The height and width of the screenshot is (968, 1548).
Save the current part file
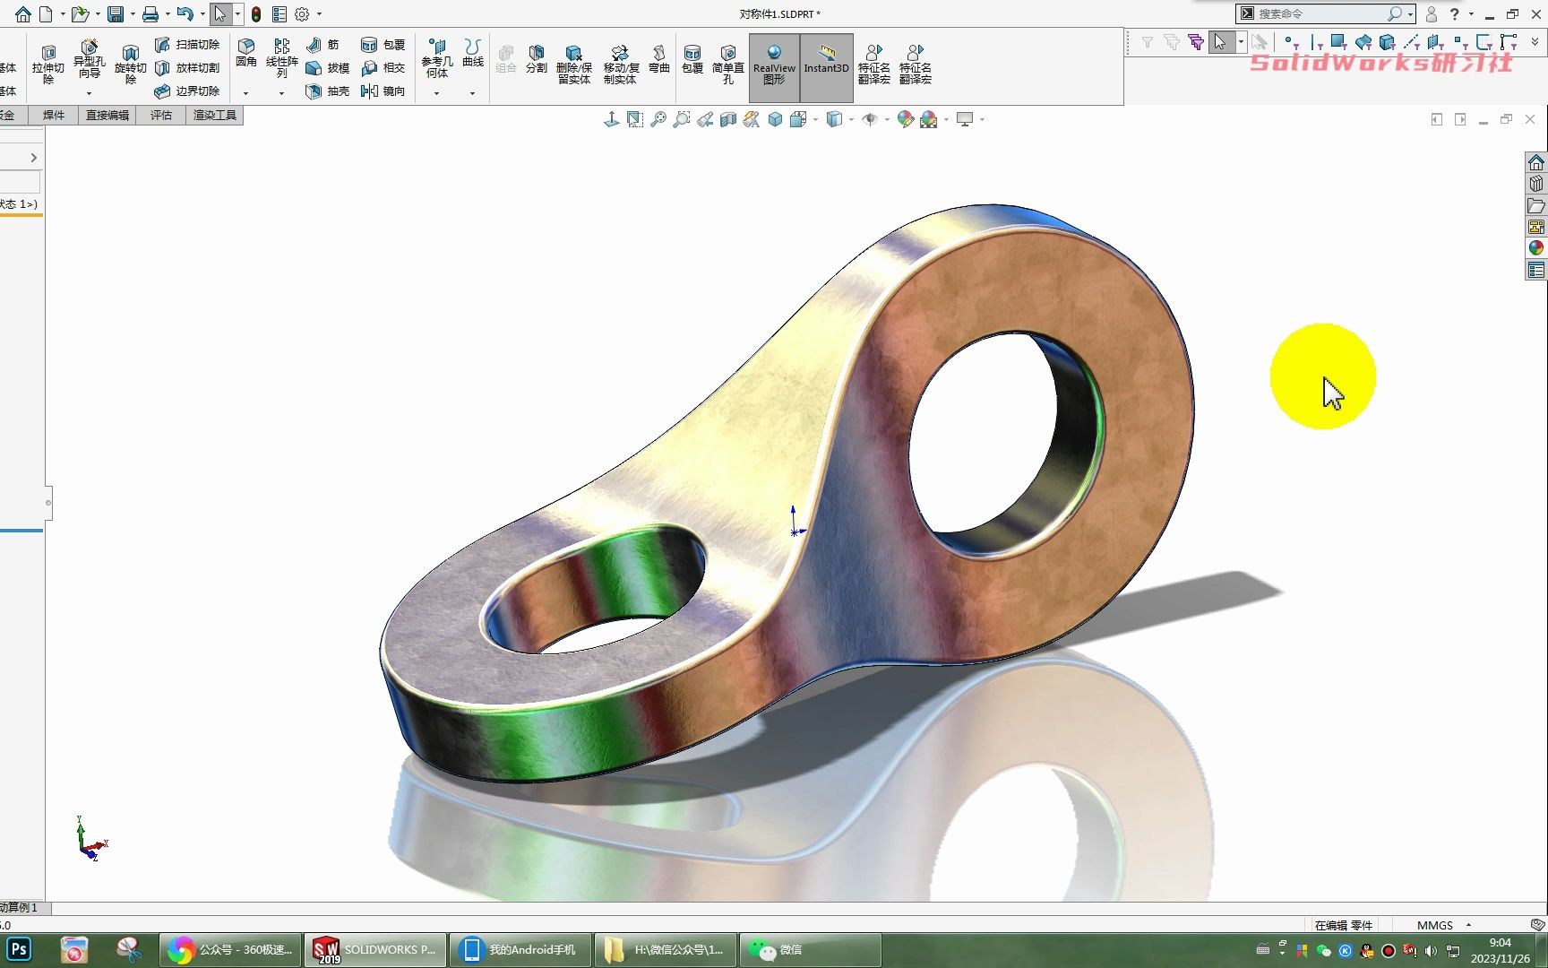coord(116,14)
